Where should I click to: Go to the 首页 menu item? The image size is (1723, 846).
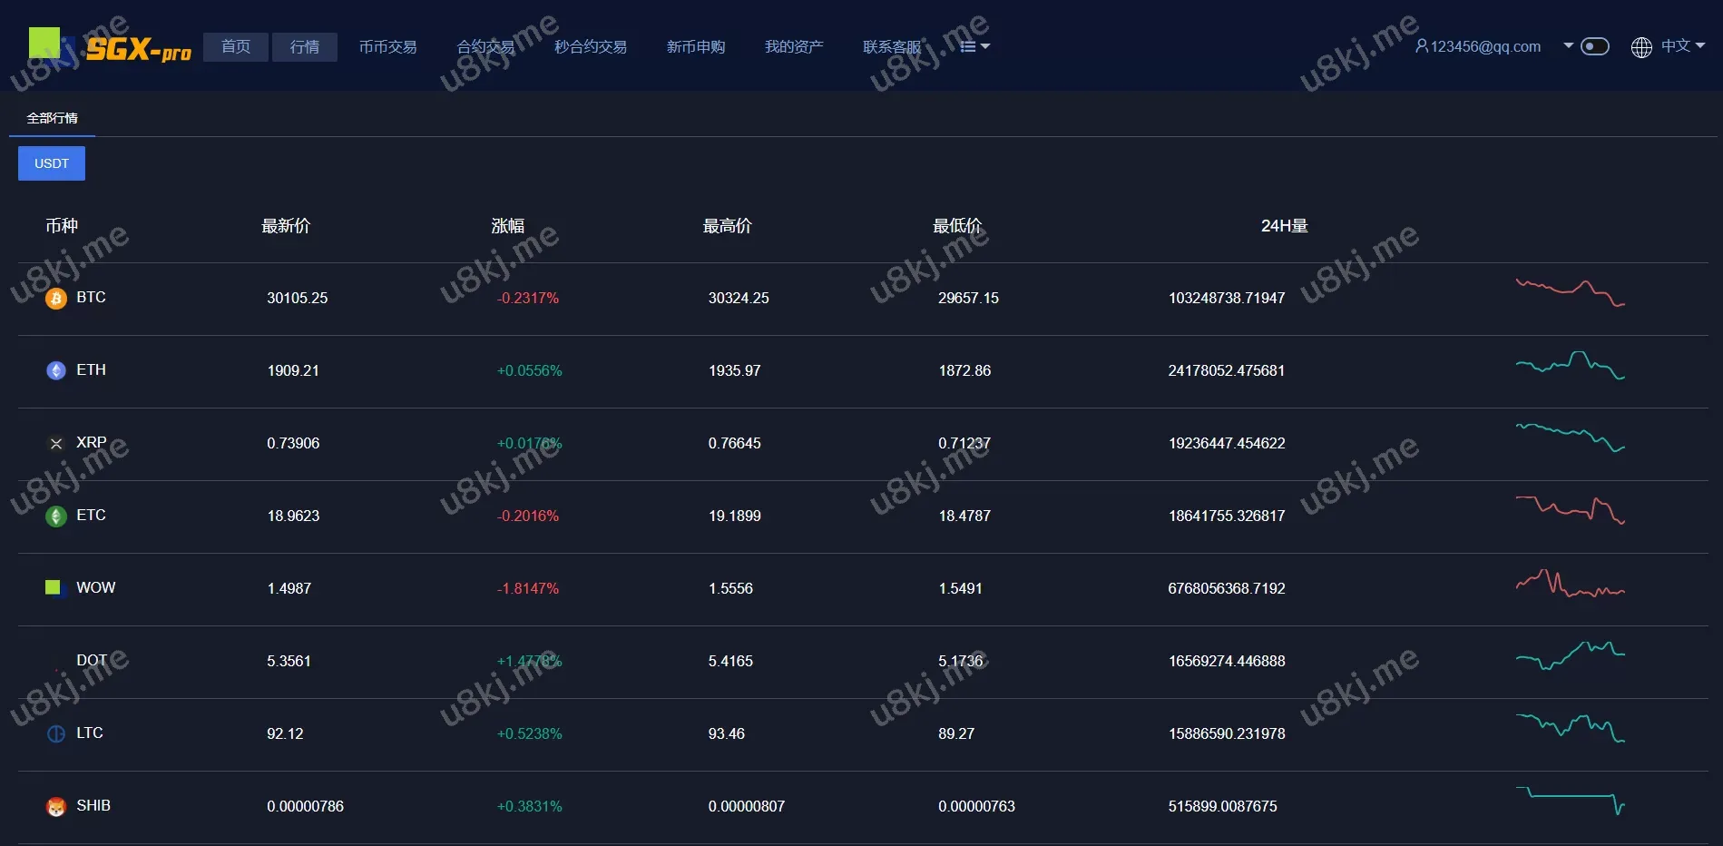pos(236,46)
